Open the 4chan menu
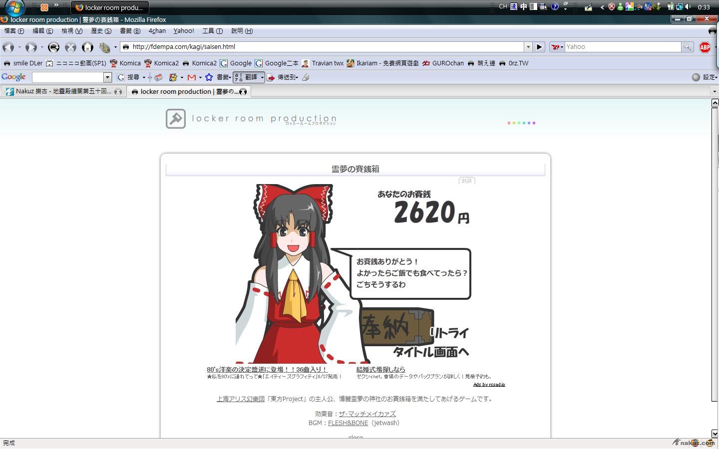The width and height of the screenshot is (719, 449). [157, 31]
